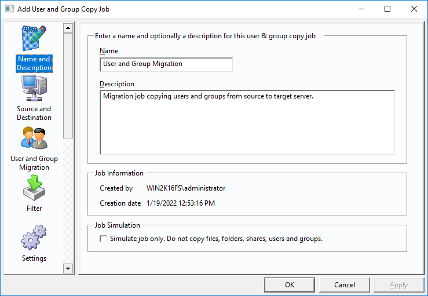Select the Filter text label
Viewport: 428px width, 296px height.
click(34, 209)
